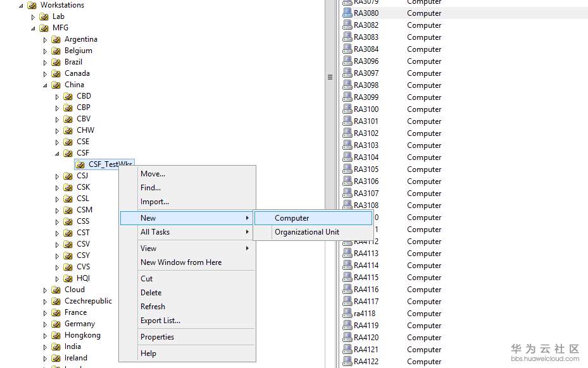Choose Cut from the context menu
This screenshot has height=368, width=588.
187,279
